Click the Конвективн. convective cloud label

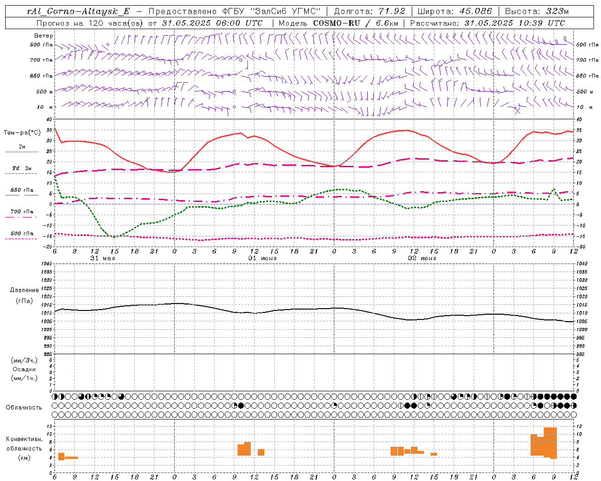point(24,439)
